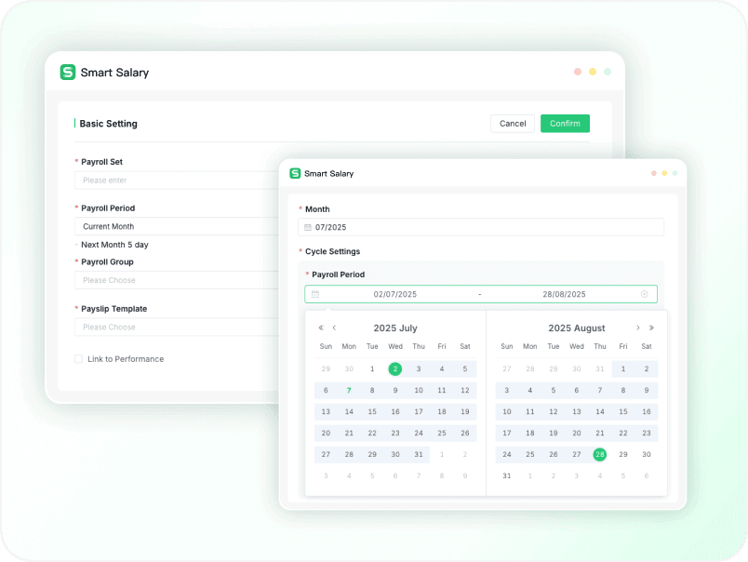Click the 07/2025 Month input field
The height and width of the screenshot is (562, 748).
pyautogui.click(x=484, y=227)
